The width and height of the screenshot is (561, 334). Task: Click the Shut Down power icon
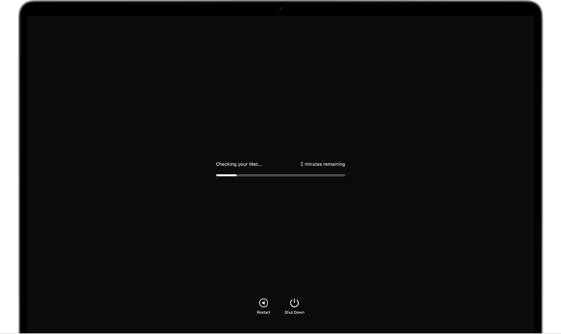(x=295, y=302)
